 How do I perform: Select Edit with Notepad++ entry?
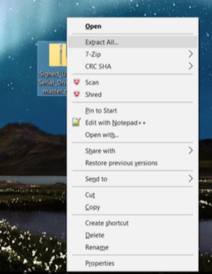coord(133,122)
